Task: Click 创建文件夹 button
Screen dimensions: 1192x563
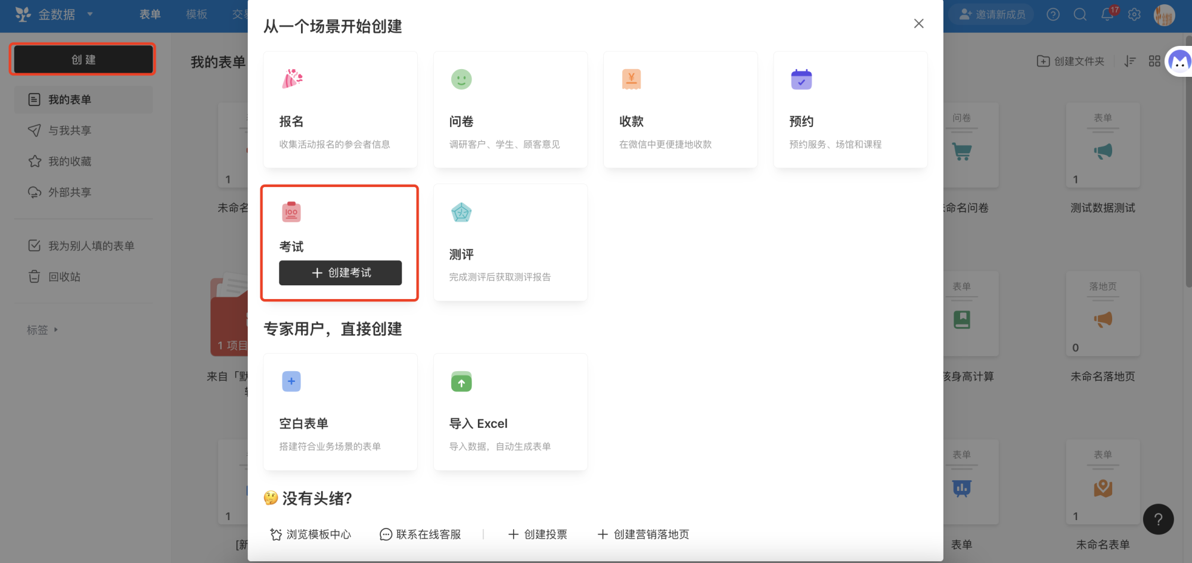Action: pyautogui.click(x=1070, y=61)
